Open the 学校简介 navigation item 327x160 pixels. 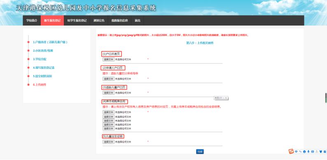click(32, 21)
